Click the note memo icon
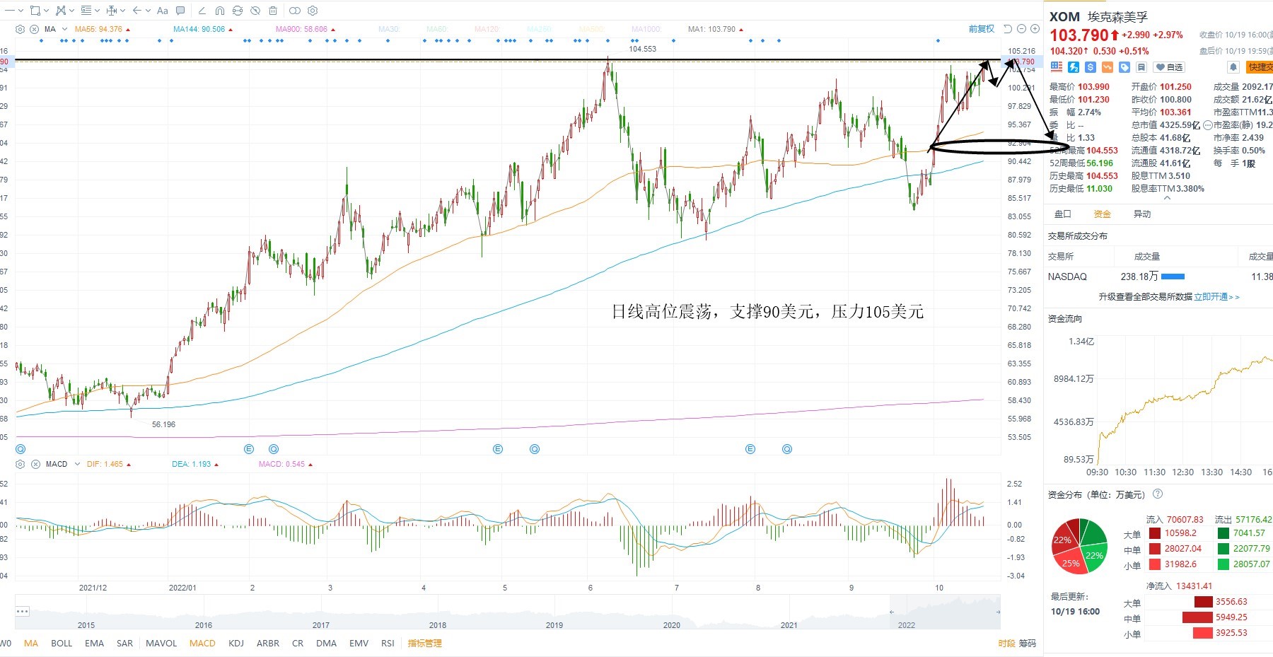Image resolution: width=1273 pixels, height=657 pixels. [1141, 66]
